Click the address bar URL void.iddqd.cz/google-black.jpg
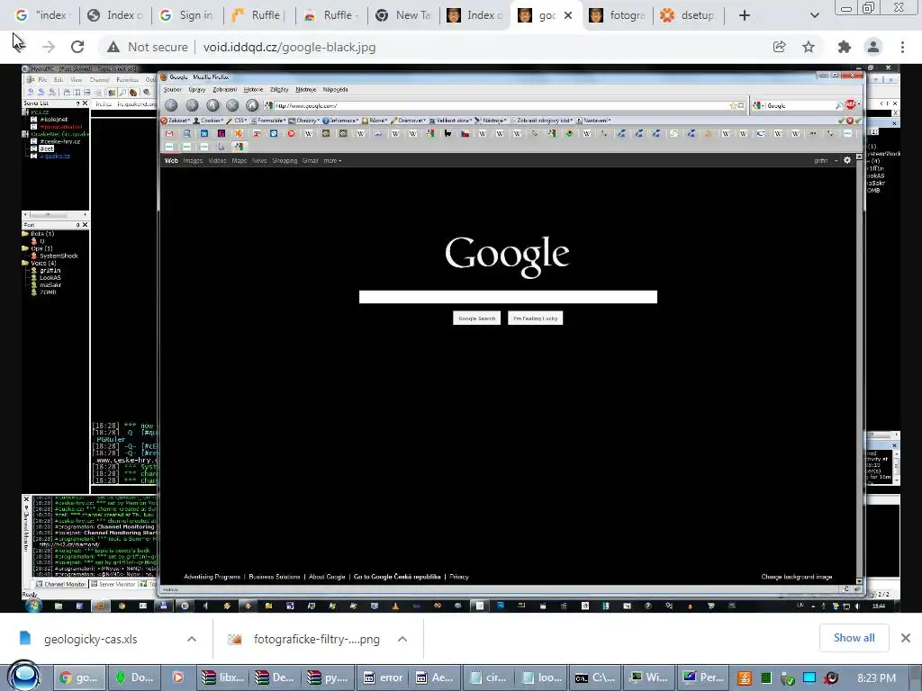922x691 pixels. click(289, 47)
